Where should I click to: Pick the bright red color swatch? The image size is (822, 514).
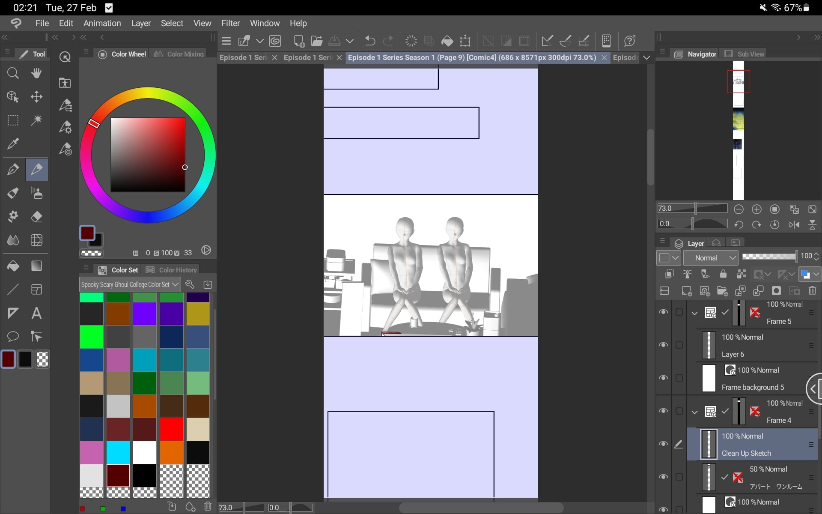pos(172,429)
